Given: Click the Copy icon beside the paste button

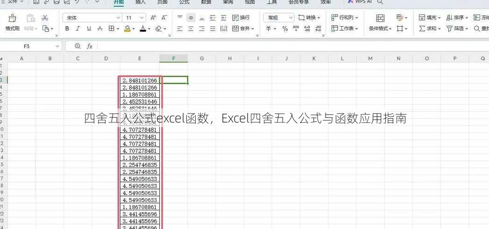Looking at the screenshot, I should pyautogui.click(x=46, y=29).
